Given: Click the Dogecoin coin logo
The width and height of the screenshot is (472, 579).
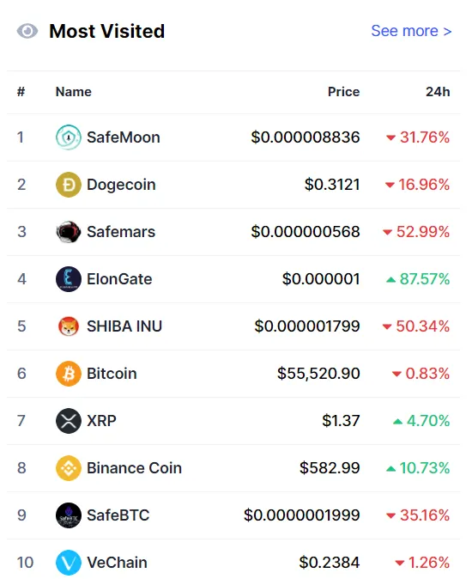Looking at the screenshot, I should tap(68, 185).
